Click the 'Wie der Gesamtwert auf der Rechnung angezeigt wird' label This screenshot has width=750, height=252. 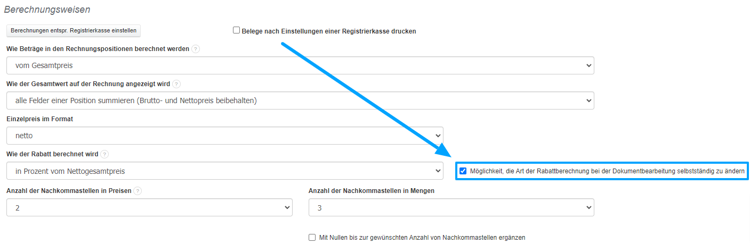point(88,84)
